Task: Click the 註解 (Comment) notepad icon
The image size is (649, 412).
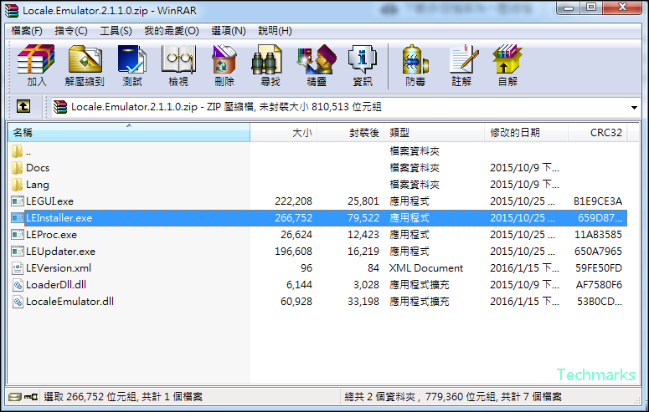Action: pyautogui.click(x=464, y=59)
